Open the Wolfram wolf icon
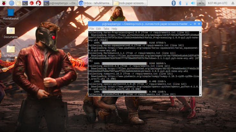 click(x=39, y=3)
